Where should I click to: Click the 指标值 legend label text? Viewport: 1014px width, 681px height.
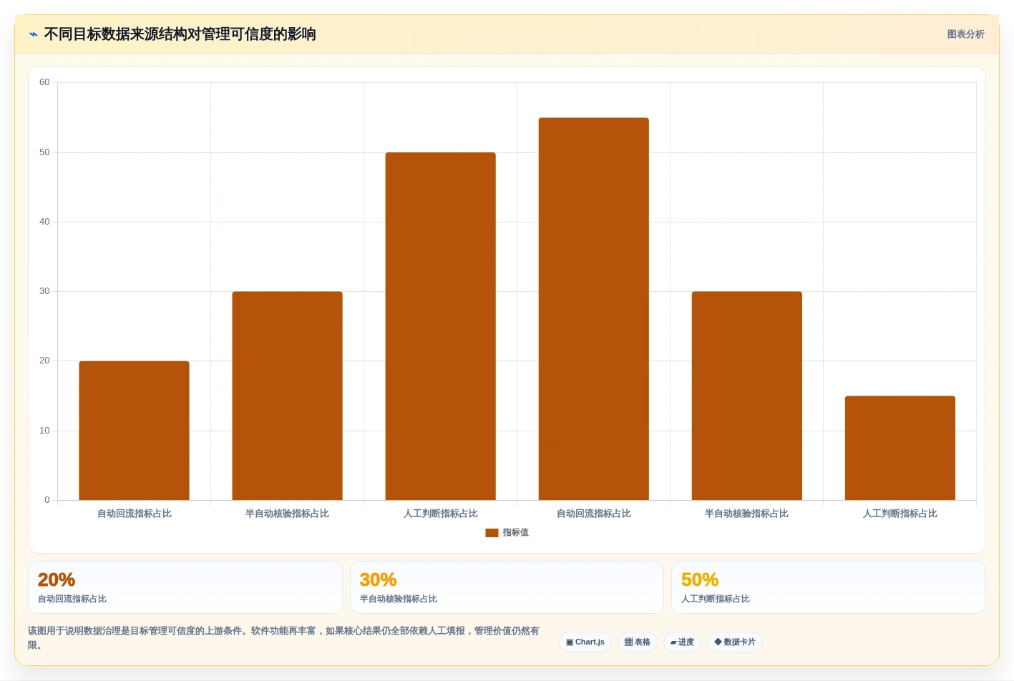[x=516, y=533]
